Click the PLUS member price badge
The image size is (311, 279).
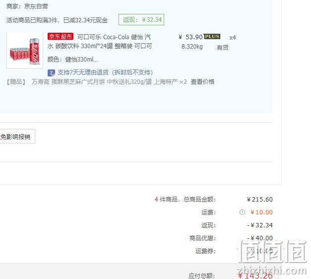pyautogui.click(x=212, y=36)
